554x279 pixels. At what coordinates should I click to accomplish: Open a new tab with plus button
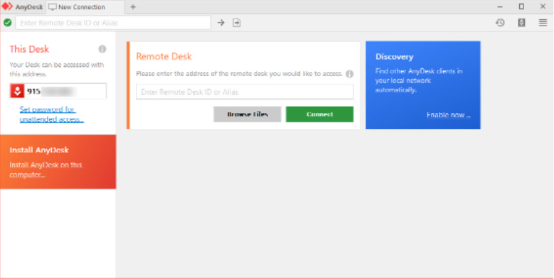[x=133, y=7]
